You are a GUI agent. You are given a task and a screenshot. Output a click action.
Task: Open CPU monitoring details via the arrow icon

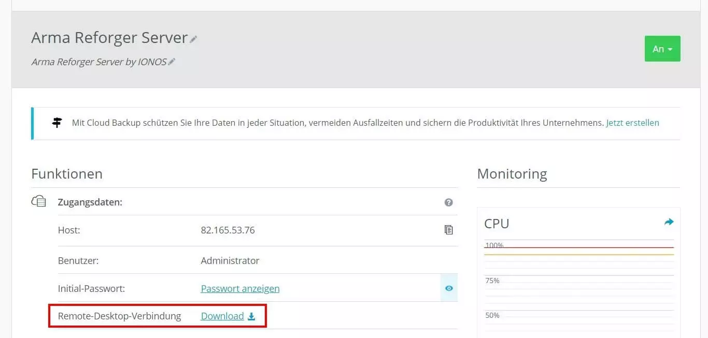669,222
